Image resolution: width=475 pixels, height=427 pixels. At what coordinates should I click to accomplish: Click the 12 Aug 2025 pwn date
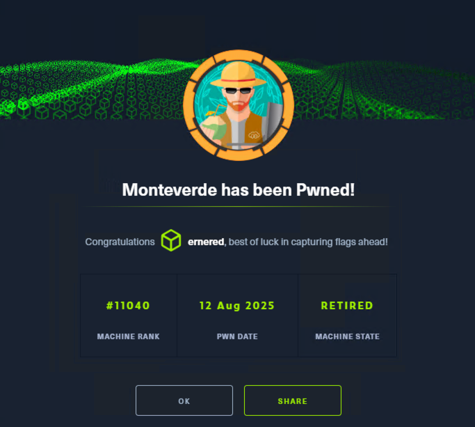[237, 306]
